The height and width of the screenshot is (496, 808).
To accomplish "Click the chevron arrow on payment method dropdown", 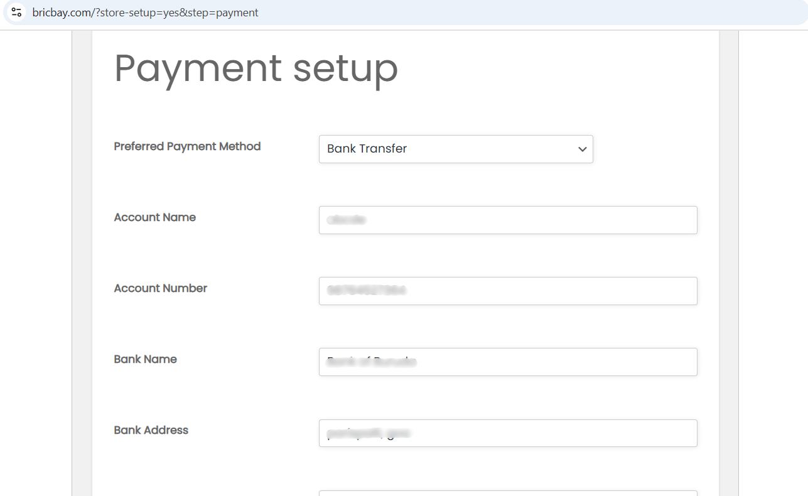I will (582, 149).
